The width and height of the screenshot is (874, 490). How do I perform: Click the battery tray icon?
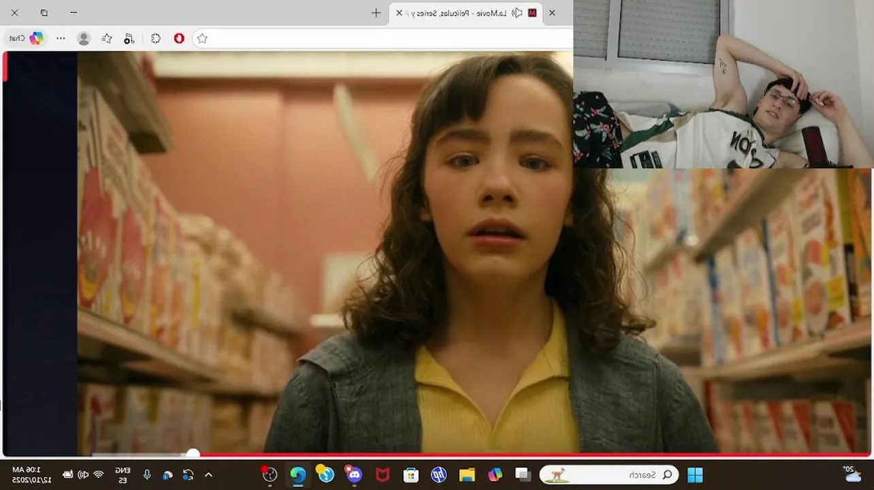click(x=67, y=474)
